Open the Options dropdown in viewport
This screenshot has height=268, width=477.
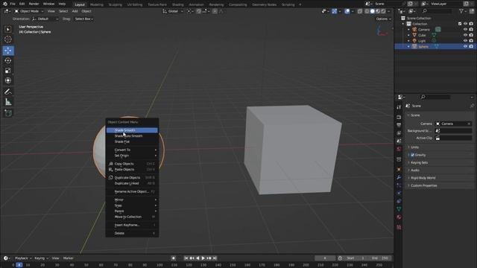tap(383, 19)
